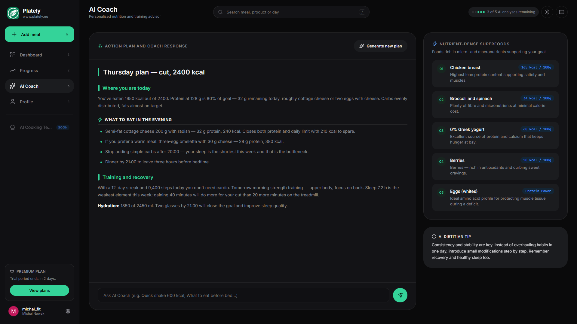Click the Protein Power tag

pos(538,191)
